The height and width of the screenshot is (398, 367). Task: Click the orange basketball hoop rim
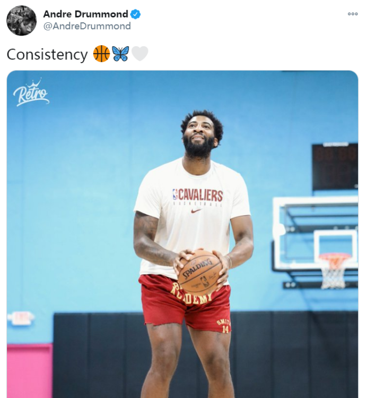tap(334, 257)
